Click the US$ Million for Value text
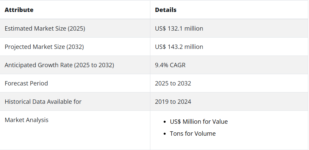309x150 pixels. point(199,122)
